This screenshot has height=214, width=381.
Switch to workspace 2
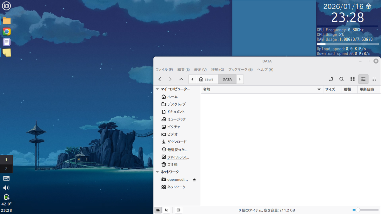6,169
